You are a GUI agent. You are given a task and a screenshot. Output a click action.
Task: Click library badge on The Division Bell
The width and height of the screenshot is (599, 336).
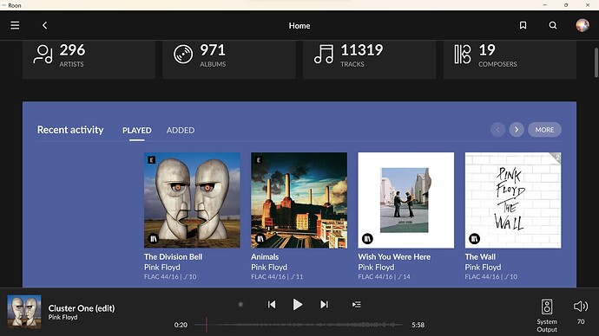click(153, 239)
